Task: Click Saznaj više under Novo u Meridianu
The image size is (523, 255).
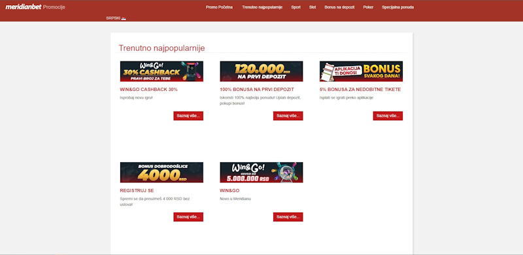Action: [x=288, y=217]
